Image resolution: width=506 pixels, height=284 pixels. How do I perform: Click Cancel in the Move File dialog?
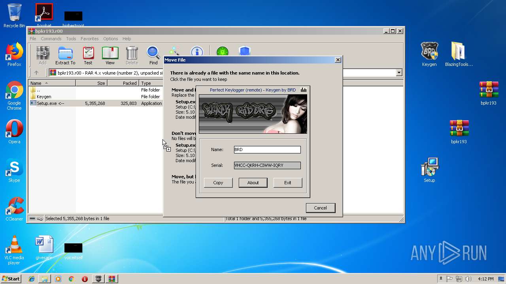pos(320,208)
